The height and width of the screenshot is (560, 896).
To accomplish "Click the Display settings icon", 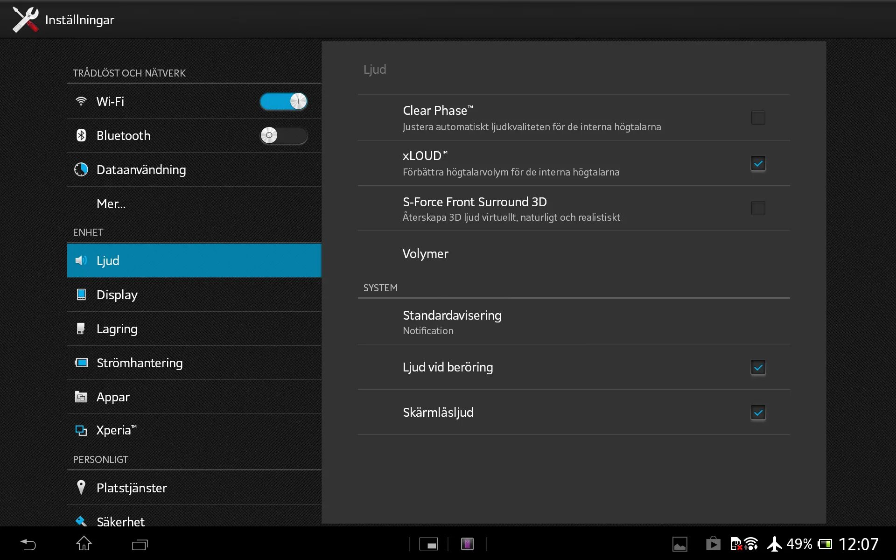I will coord(81,295).
